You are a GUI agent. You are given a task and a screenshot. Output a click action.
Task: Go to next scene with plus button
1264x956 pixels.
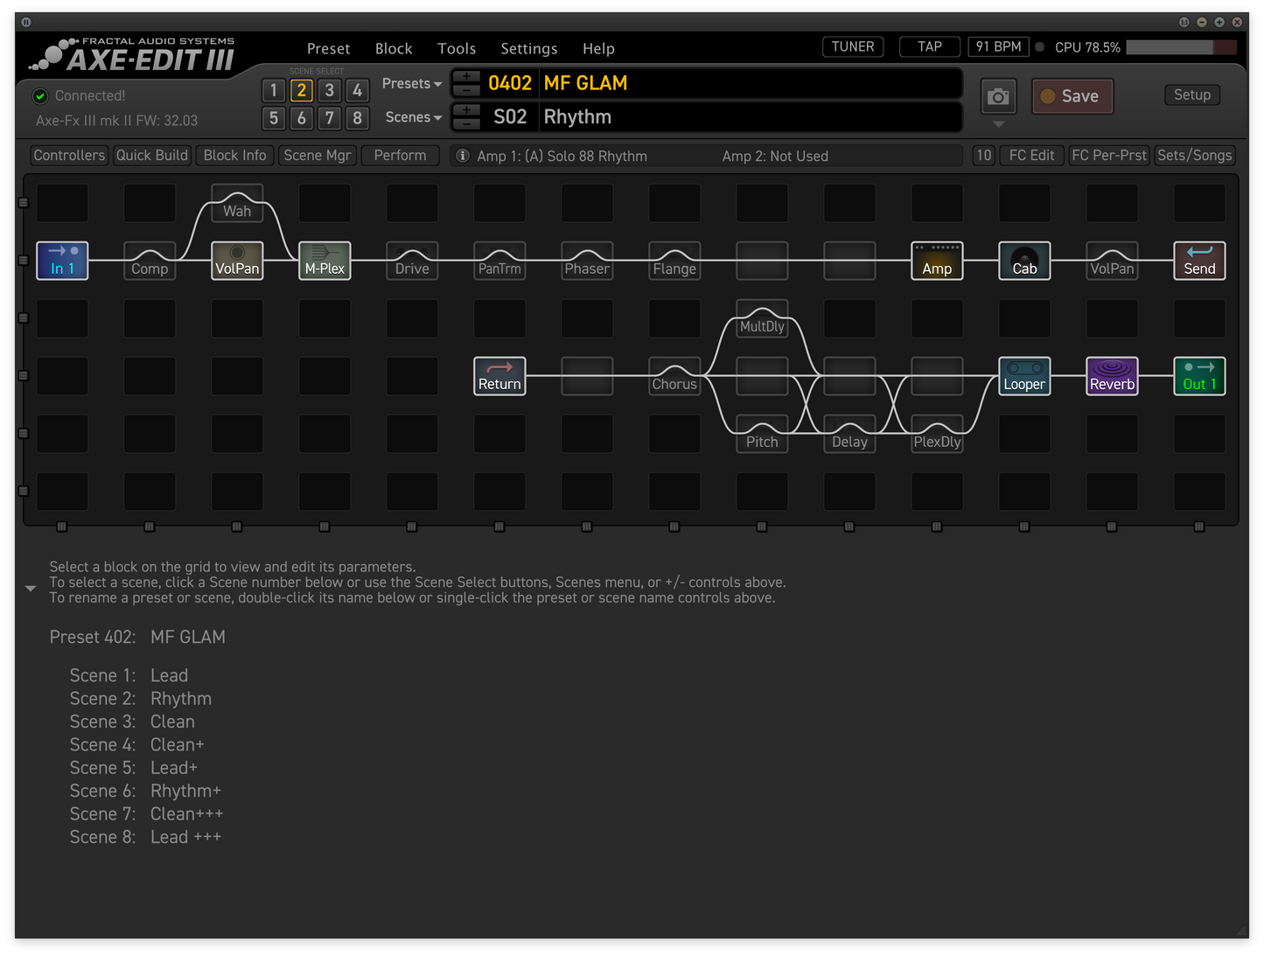click(467, 110)
